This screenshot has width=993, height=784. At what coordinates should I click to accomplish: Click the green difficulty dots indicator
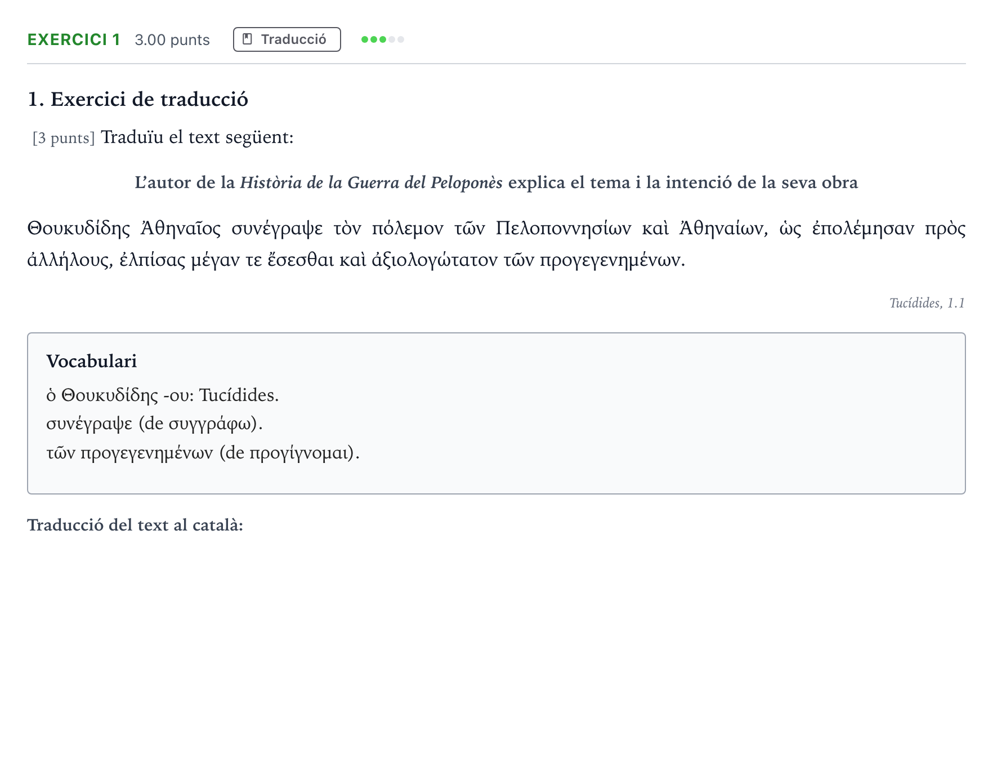[383, 39]
